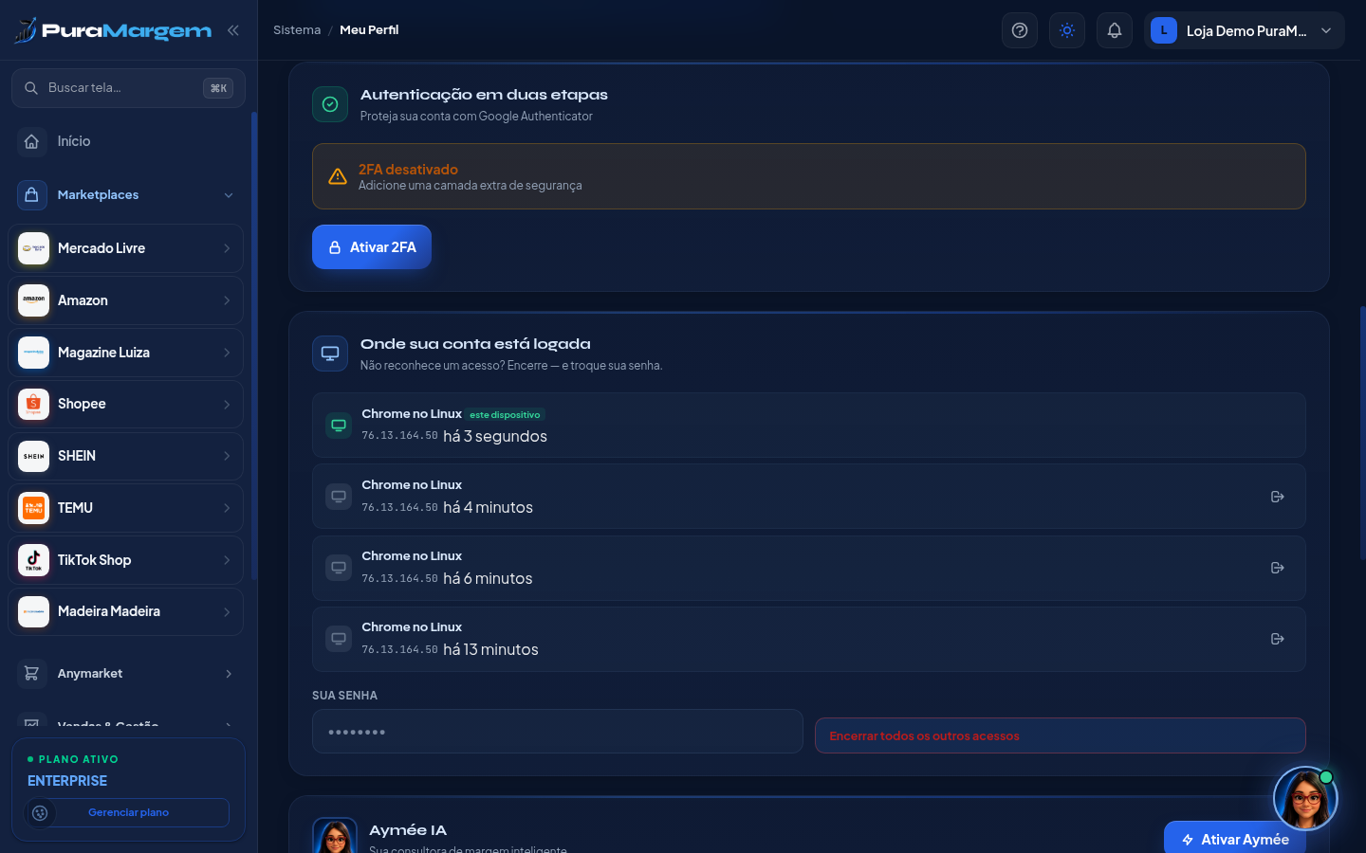
Task: Open the notifications bell
Action: pyautogui.click(x=1115, y=30)
